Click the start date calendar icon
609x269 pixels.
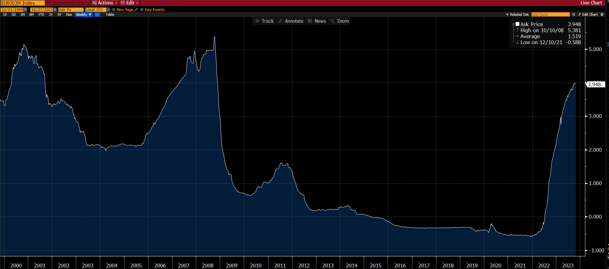tap(25, 10)
